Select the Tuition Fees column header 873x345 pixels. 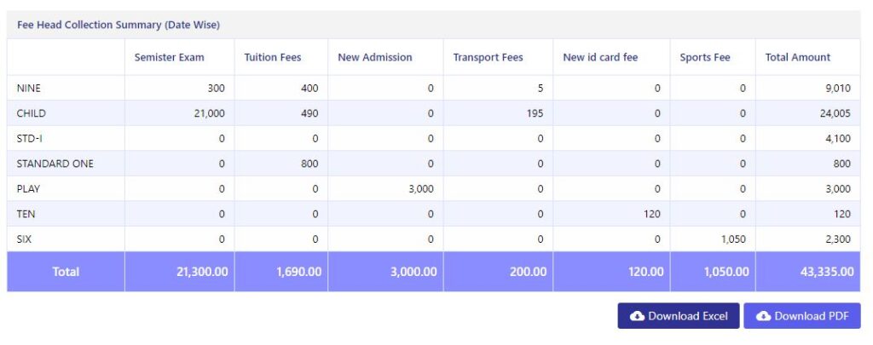(x=273, y=57)
